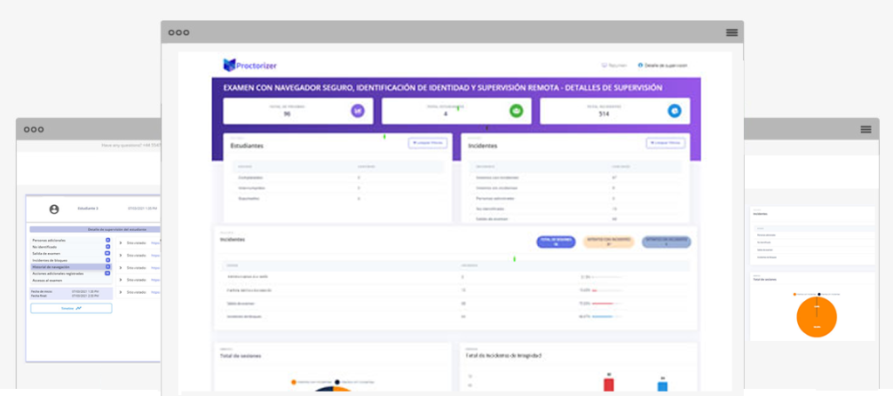Select the orange Intentos con incidentes pill

(608, 242)
